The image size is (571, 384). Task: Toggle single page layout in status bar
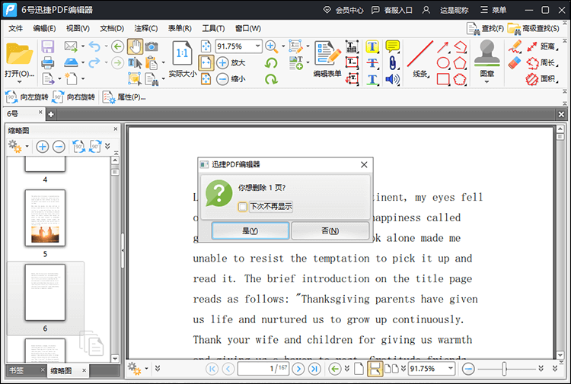coord(359,369)
